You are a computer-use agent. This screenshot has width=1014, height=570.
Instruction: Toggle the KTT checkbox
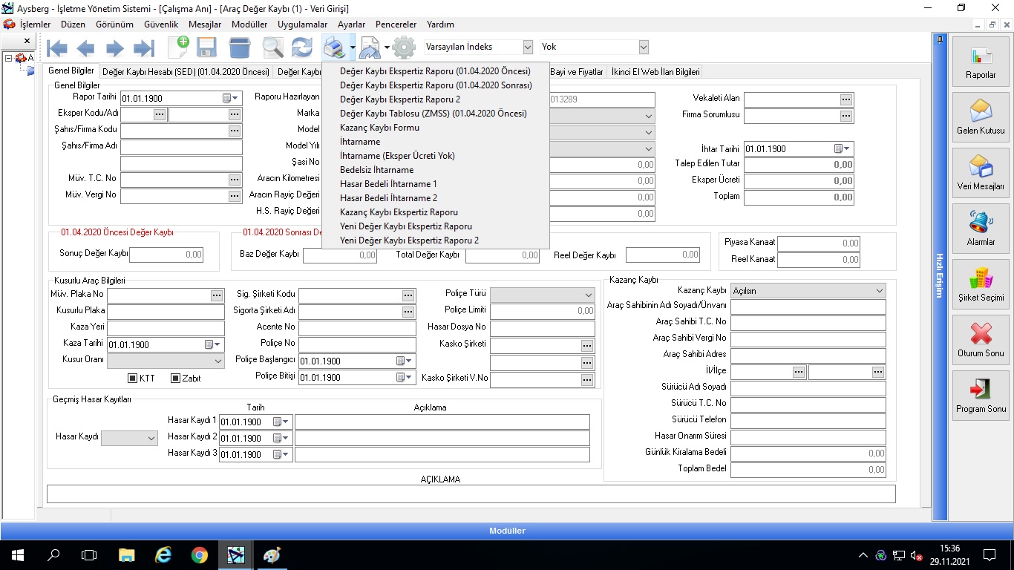click(x=133, y=378)
